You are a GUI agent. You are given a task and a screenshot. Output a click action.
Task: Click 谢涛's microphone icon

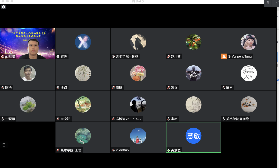click(x=58, y=56)
